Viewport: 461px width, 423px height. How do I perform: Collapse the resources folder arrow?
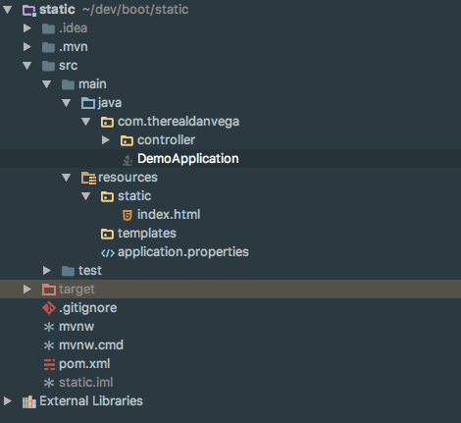point(67,178)
